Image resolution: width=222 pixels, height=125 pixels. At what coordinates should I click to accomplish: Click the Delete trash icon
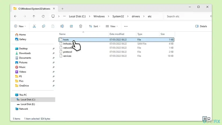point(80,26)
